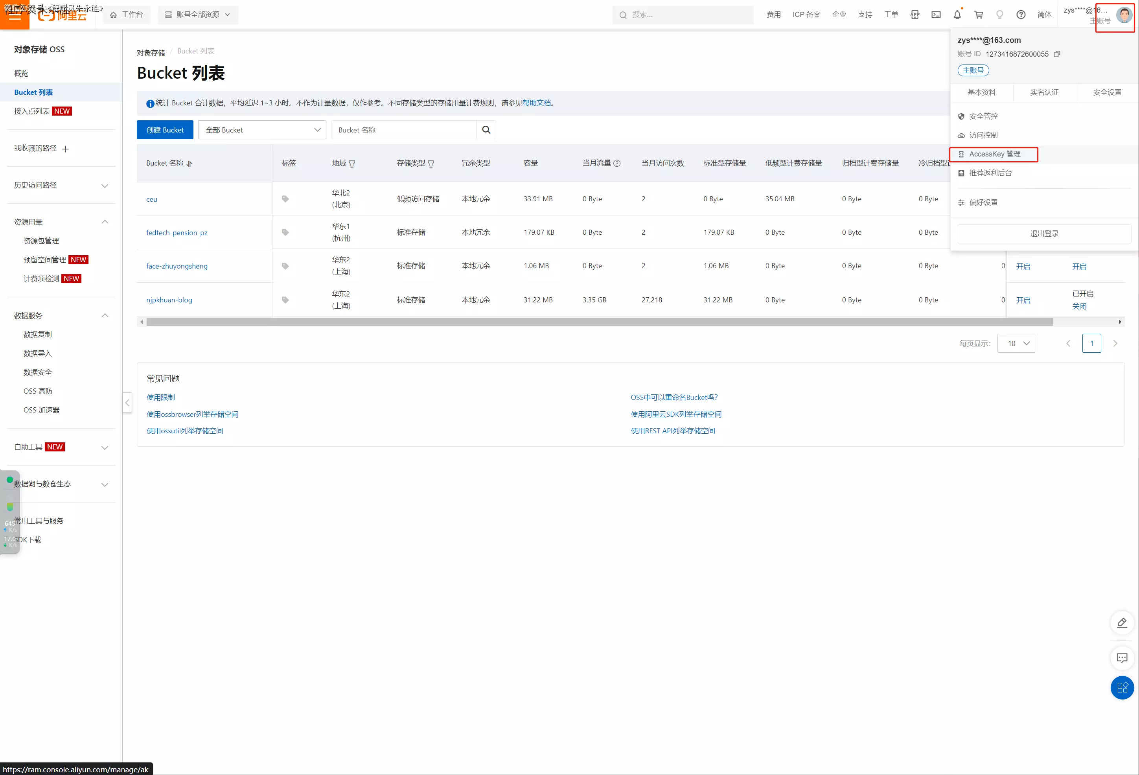Expand 历史访问路径 section
The image size is (1139, 775).
click(x=105, y=186)
